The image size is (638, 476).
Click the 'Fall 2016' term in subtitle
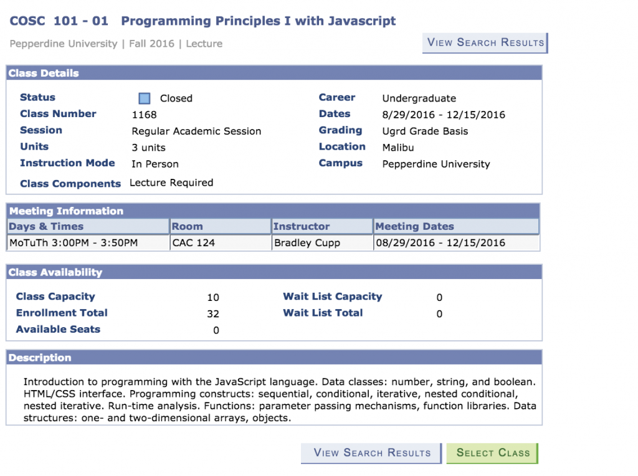(151, 44)
